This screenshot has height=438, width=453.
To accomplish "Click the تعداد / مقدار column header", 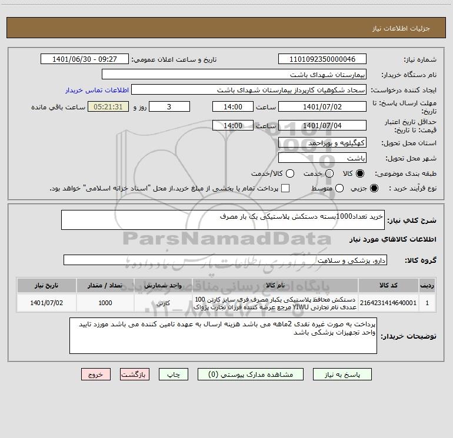I will (x=105, y=285).
